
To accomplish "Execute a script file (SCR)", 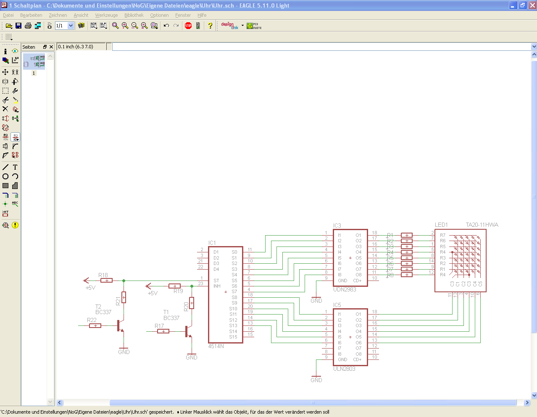I will coord(94,26).
